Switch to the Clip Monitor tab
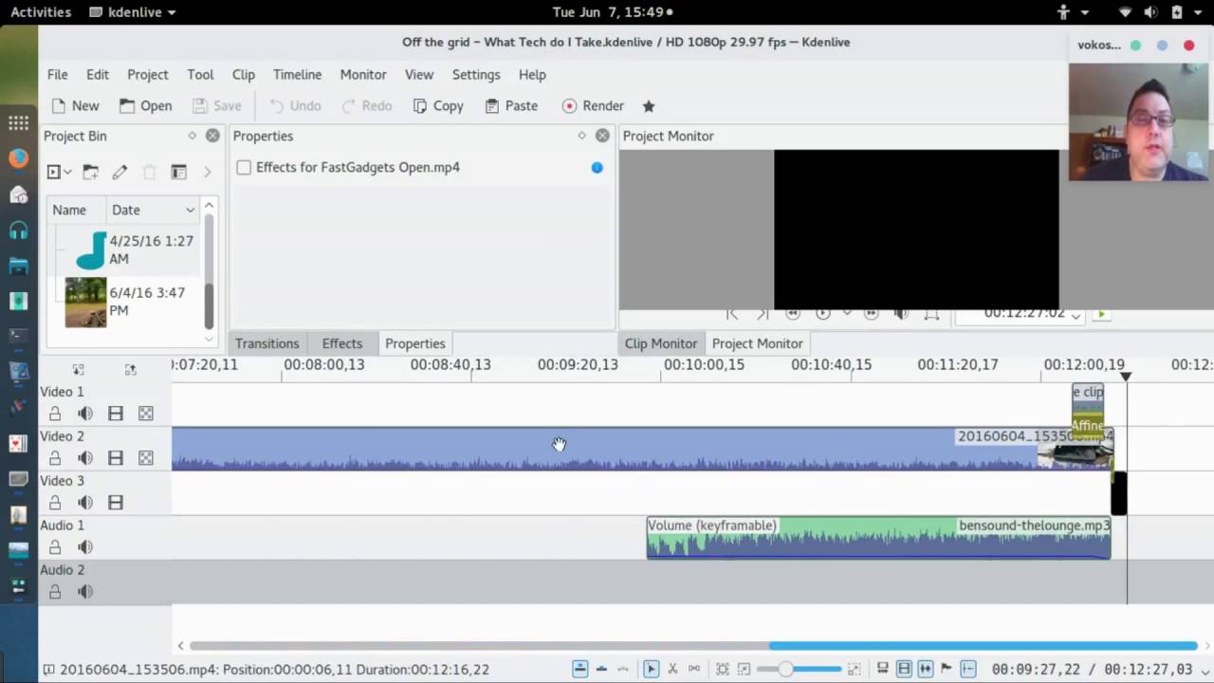1214x683 pixels. pyautogui.click(x=661, y=343)
